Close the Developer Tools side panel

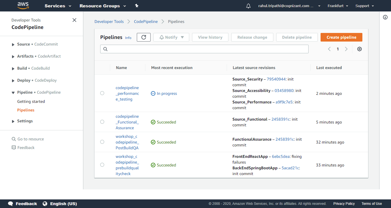tap(74, 20)
